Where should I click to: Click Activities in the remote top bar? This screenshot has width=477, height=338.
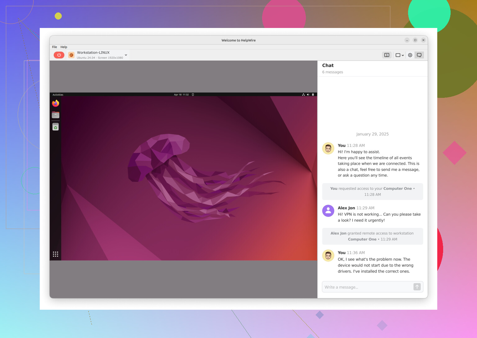[58, 95]
